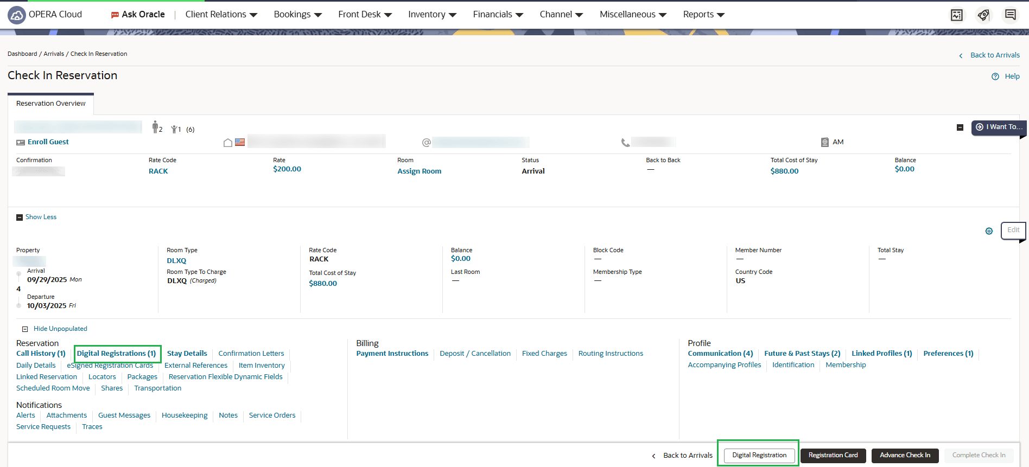Open the I Want To... actions button
Screen dimensions: 1029x467
click(999, 127)
